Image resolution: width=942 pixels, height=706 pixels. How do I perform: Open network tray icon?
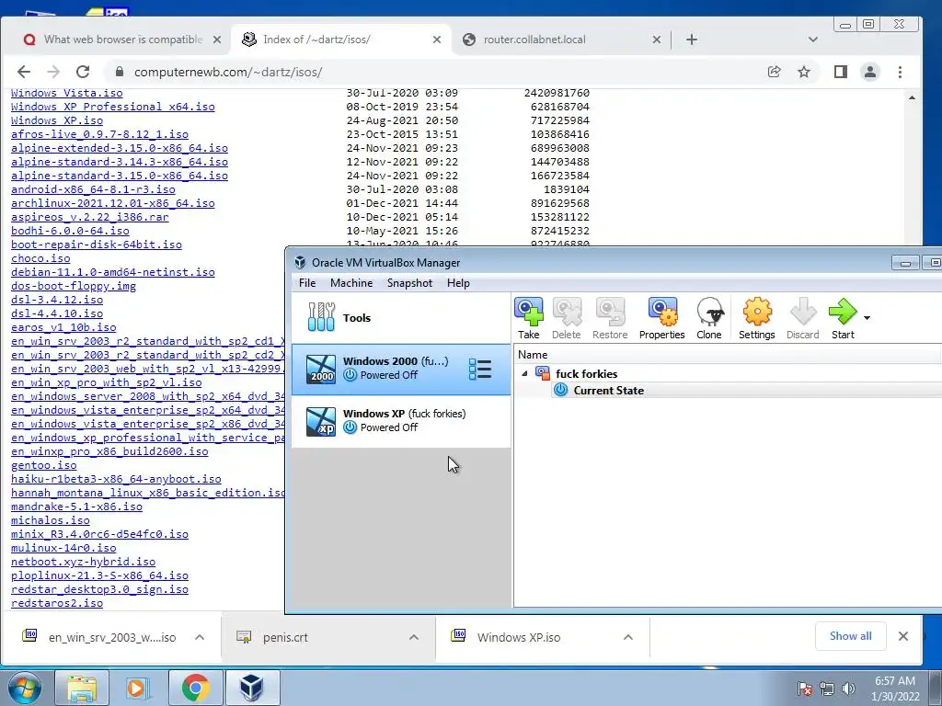click(x=827, y=689)
